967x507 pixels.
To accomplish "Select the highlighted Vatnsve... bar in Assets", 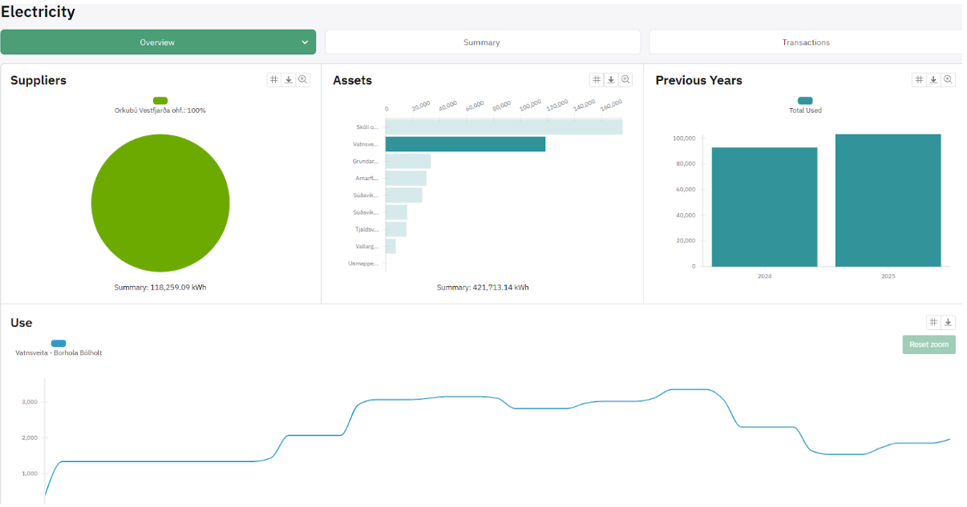I will click(x=465, y=144).
